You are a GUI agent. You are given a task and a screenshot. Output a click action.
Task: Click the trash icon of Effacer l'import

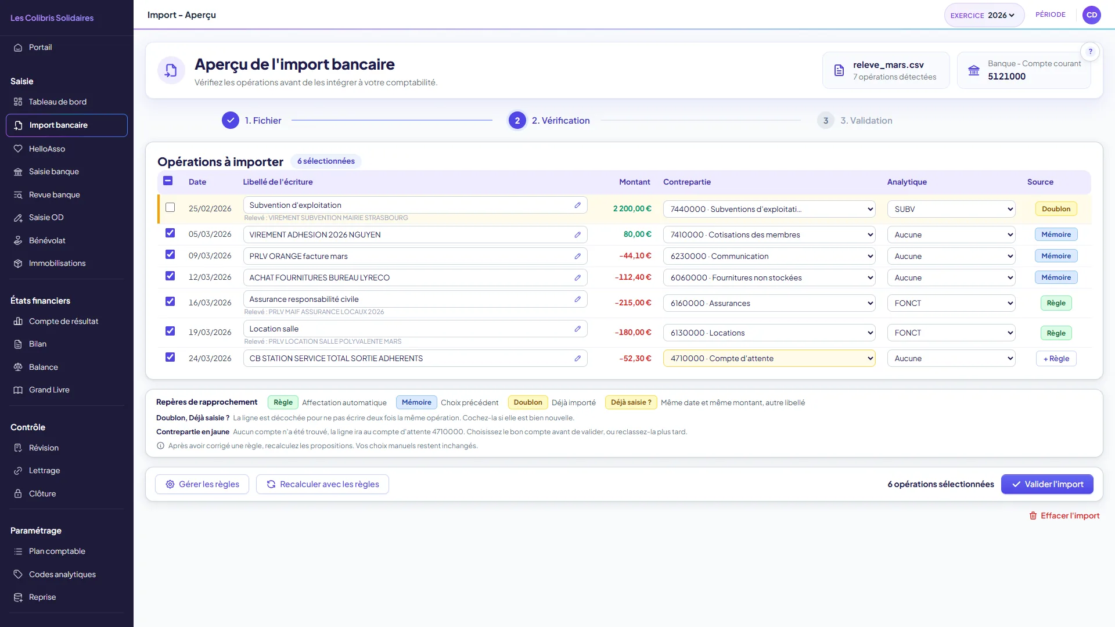[1033, 516]
